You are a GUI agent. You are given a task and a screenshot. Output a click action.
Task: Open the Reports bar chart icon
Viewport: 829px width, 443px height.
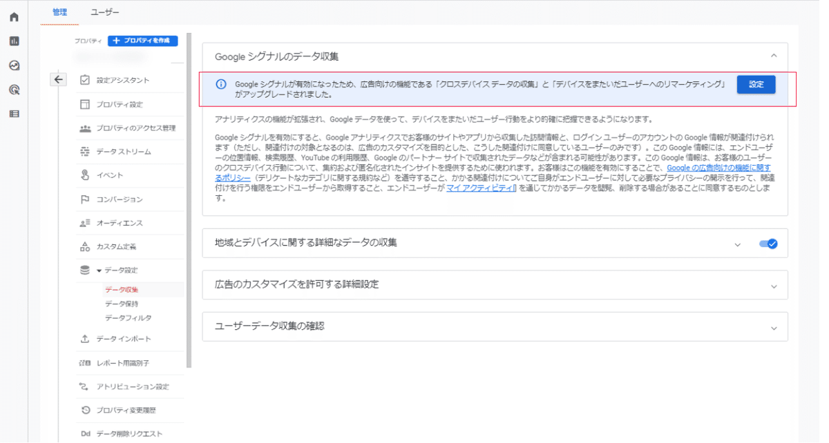pyautogui.click(x=14, y=41)
